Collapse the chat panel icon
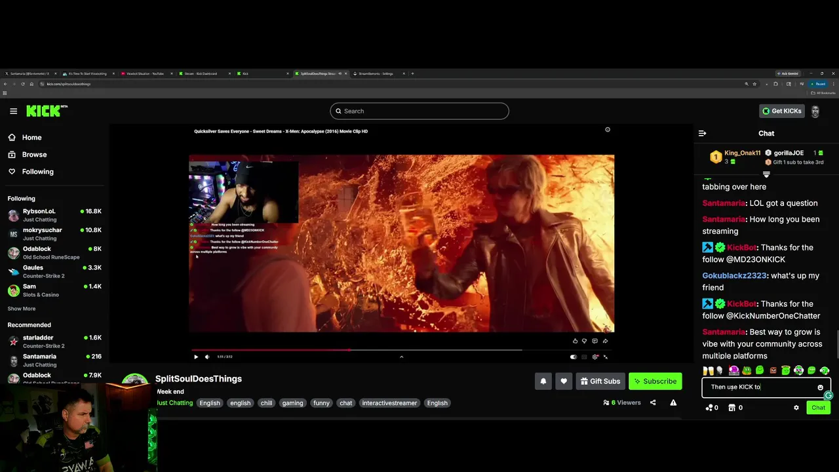This screenshot has width=839, height=472. pyautogui.click(x=703, y=133)
